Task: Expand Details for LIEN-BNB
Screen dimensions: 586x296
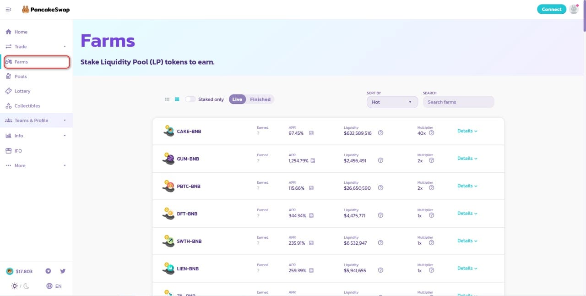Action: 467,269
